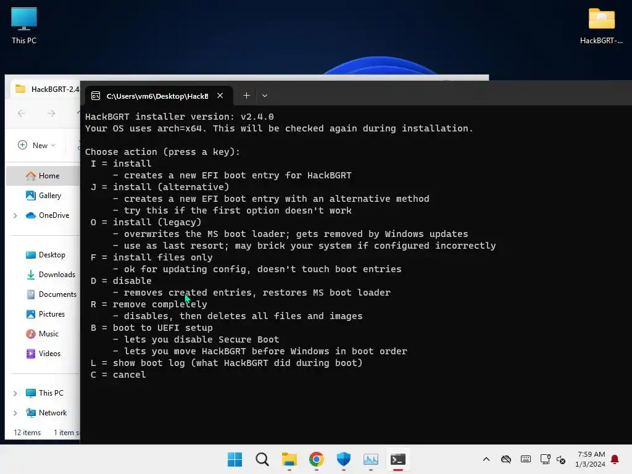Expand Network tree node
Screen dimensions: 632x474
coord(15,413)
